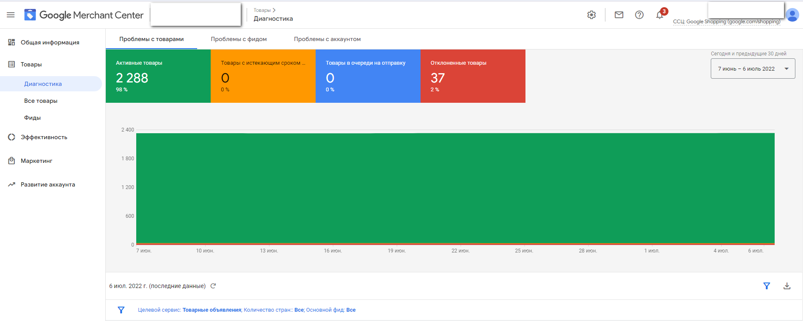Open the user account avatar
Screen dimensions: 803x321
(792, 15)
